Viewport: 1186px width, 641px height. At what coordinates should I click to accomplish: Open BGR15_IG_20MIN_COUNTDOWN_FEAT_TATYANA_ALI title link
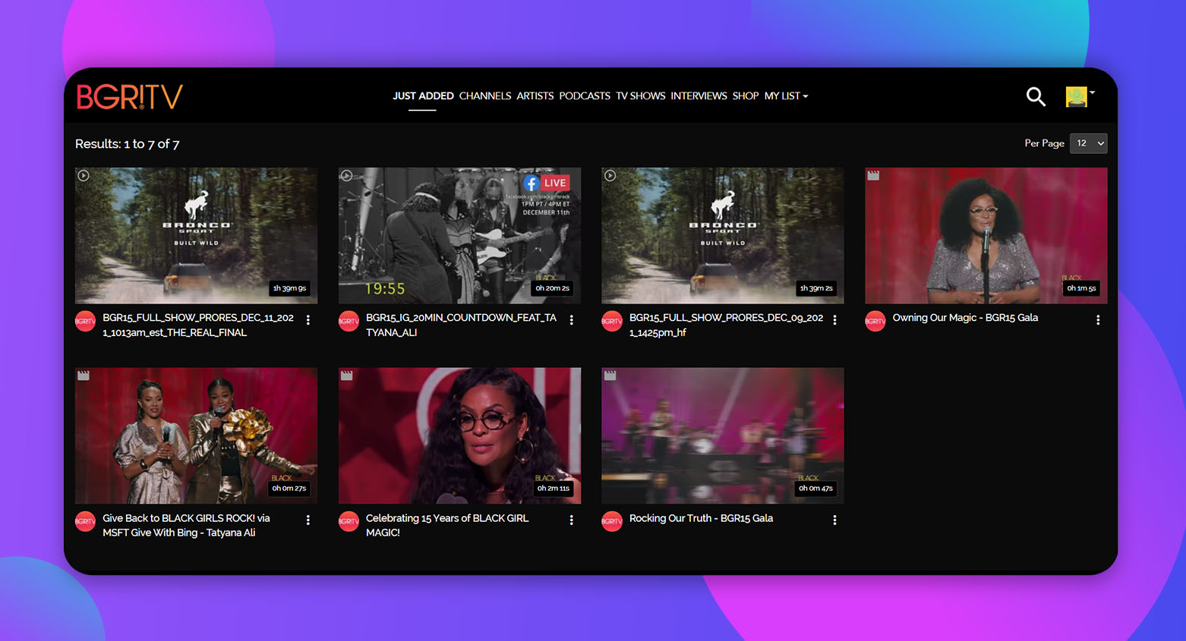pyautogui.click(x=461, y=325)
